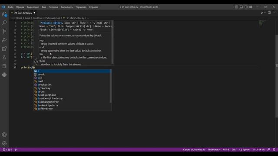Select the 'BufferError' suggestion
The image size is (278, 156).
(72, 109)
